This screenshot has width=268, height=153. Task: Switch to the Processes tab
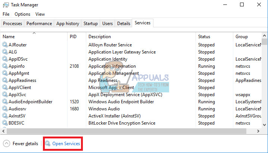coord(12,24)
